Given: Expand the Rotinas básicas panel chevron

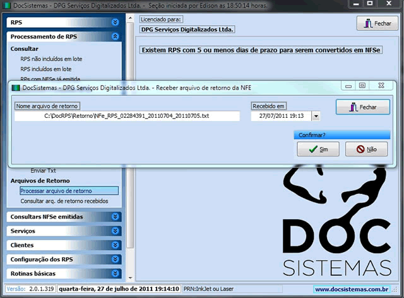Looking at the screenshot, I should point(115,273).
